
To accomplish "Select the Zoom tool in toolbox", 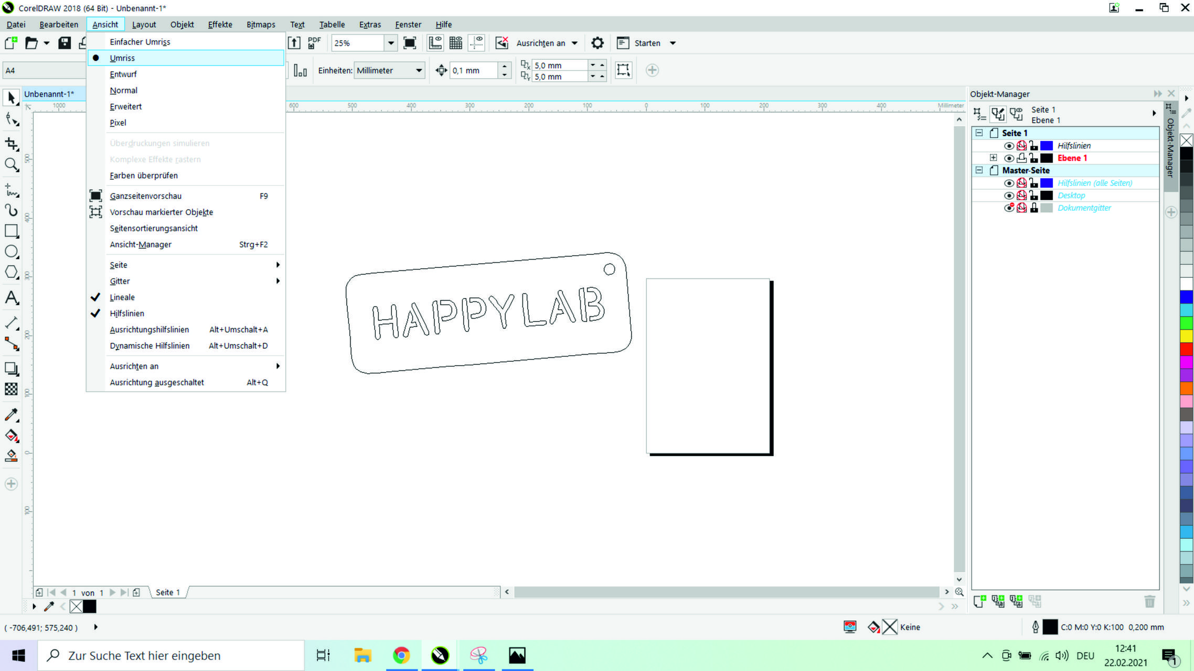I will [x=11, y=165].
